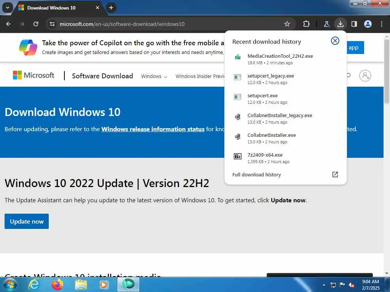Click the CollabnetInstaller.exe file icon
Screen dimensions: 390x292
click(238, 136)
